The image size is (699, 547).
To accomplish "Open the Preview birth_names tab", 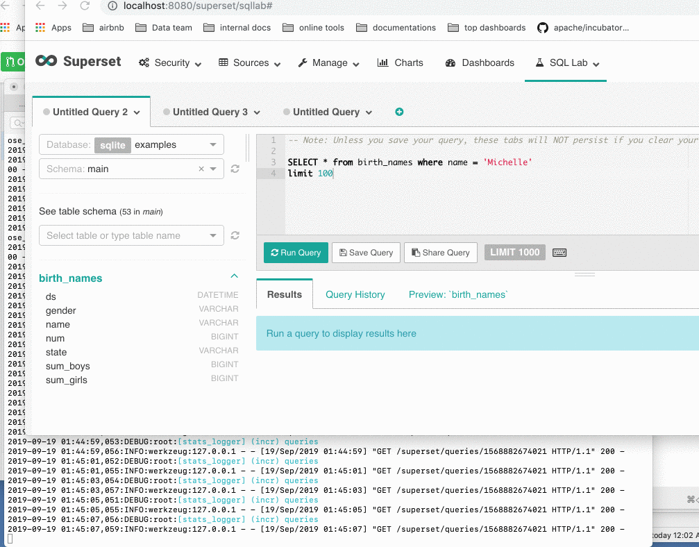I will [x=458, y=294].
